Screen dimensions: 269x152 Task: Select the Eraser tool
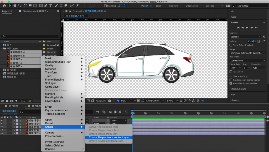[x=66, y=6]
